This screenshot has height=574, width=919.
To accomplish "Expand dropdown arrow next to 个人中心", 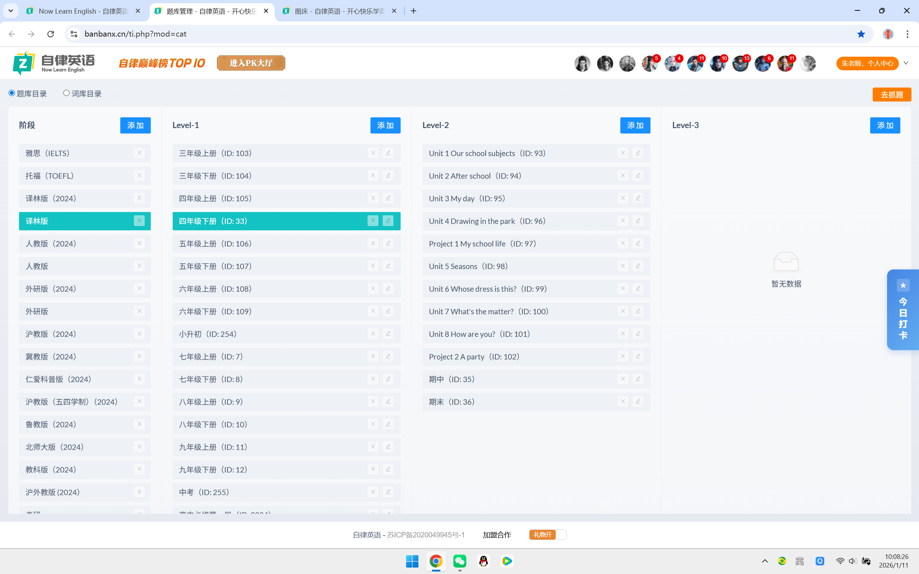I will click(906, 63).
